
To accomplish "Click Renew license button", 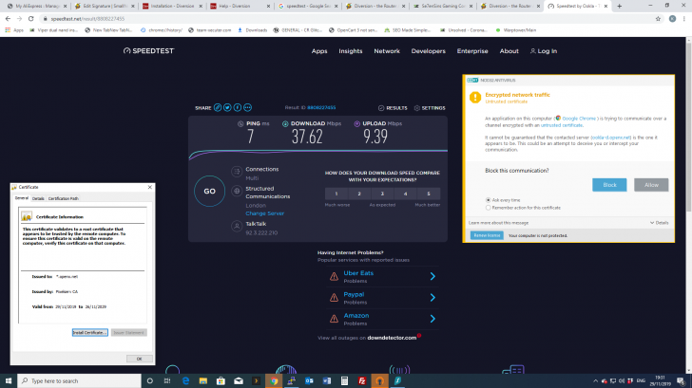I will [x=487, y=235].
